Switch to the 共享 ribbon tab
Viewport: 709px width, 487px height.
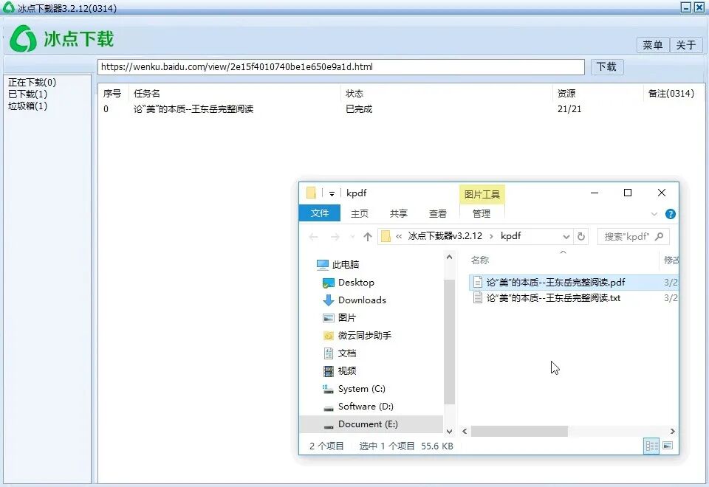click(398, 213)
